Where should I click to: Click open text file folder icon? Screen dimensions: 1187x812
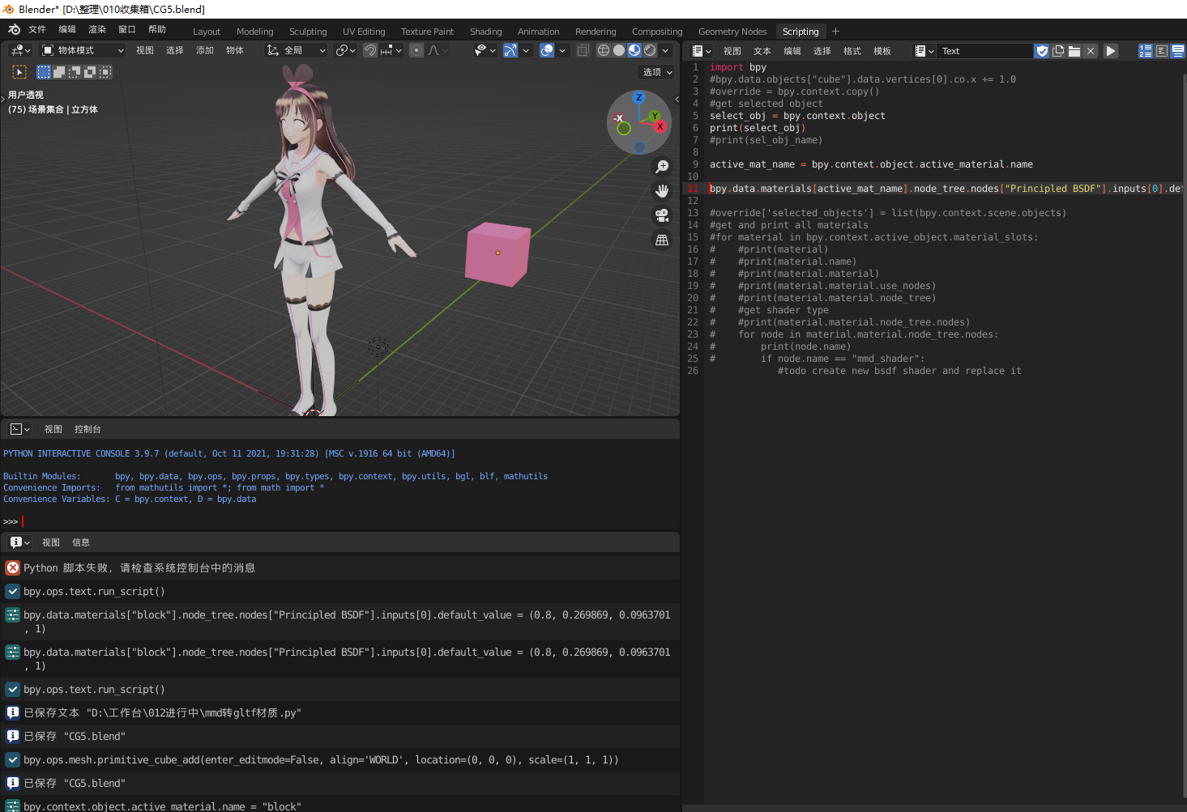(1074, 51)
